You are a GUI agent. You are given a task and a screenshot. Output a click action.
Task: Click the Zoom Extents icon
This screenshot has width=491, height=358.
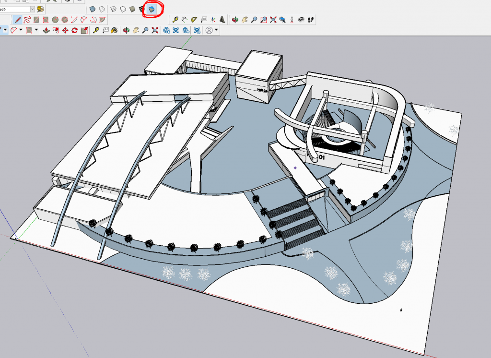(x=272, y=19)
